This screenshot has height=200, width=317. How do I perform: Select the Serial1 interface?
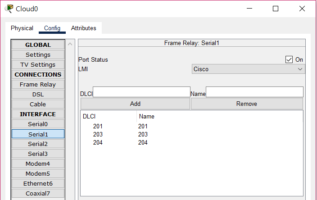(x=38, y=134)
